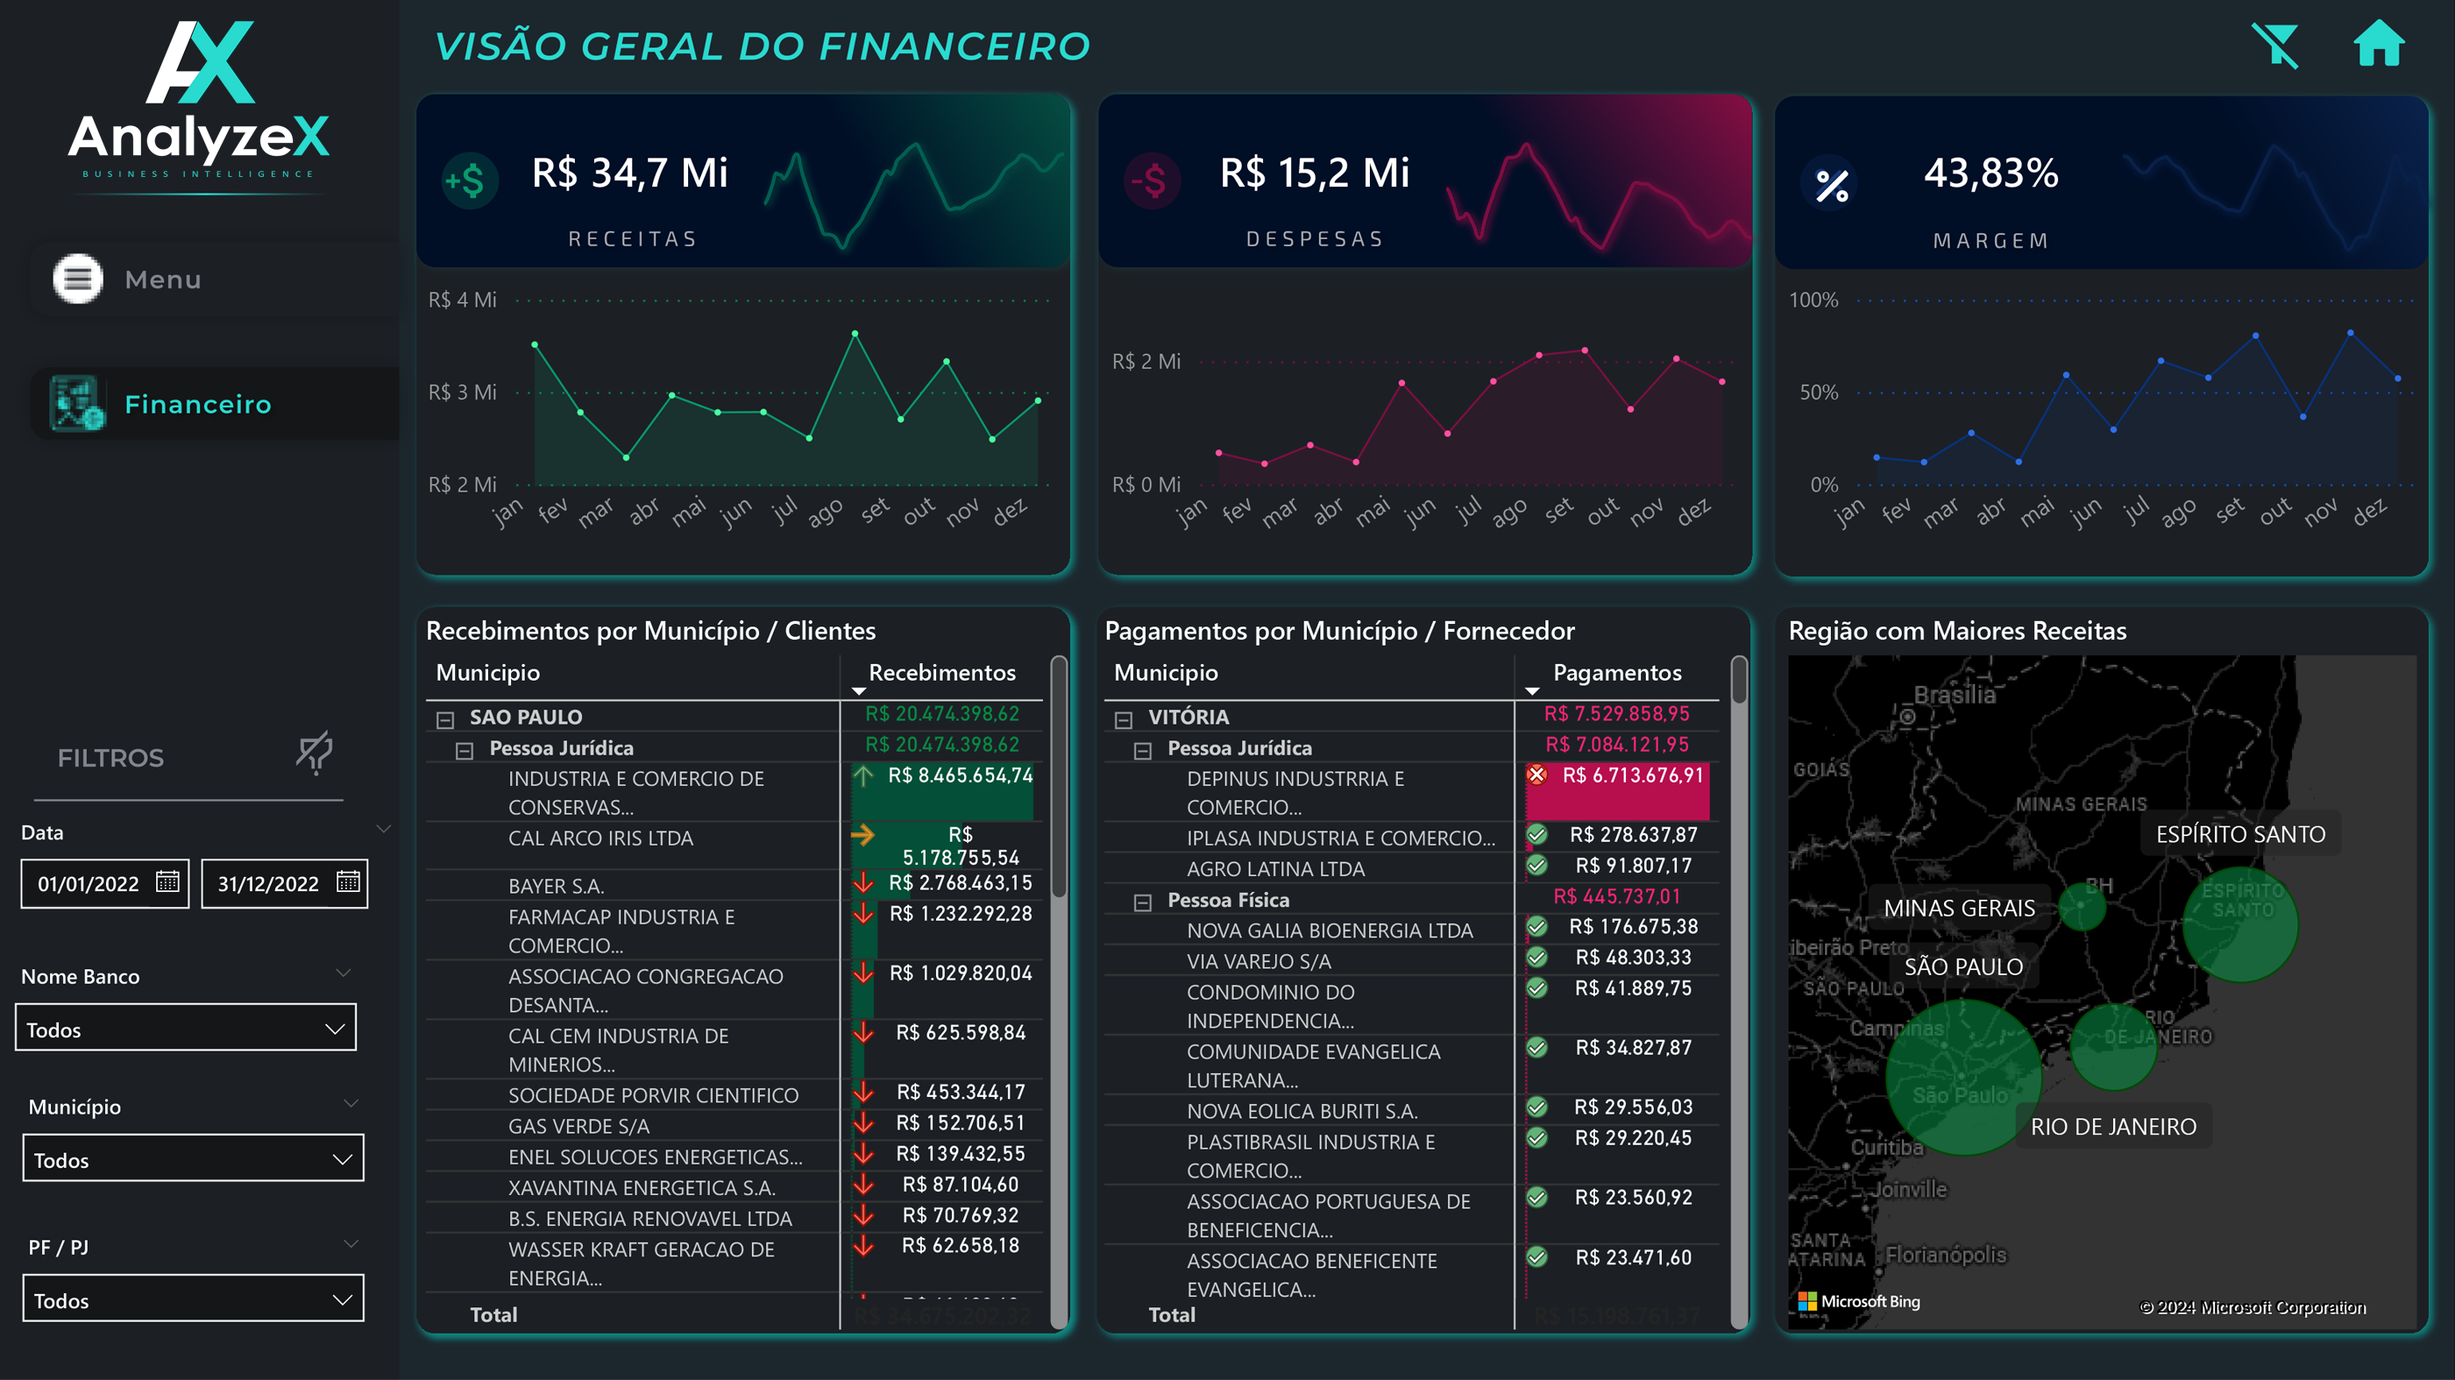
Task: Sort by the Recebimentos column header
Action: click(x=940, y=673)
